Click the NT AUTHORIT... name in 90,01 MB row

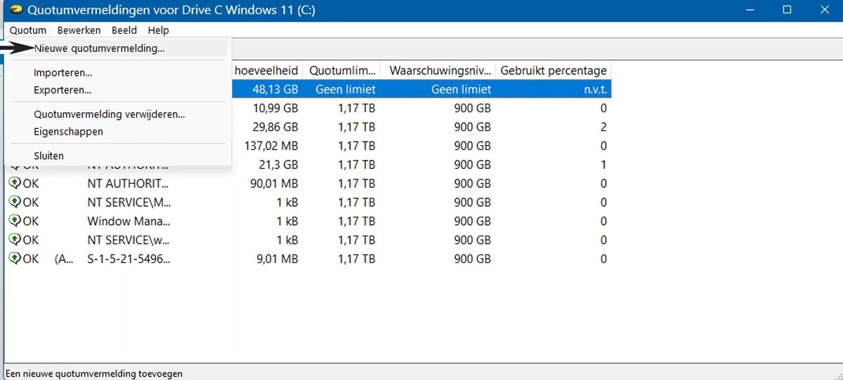[x=128, y=184]
